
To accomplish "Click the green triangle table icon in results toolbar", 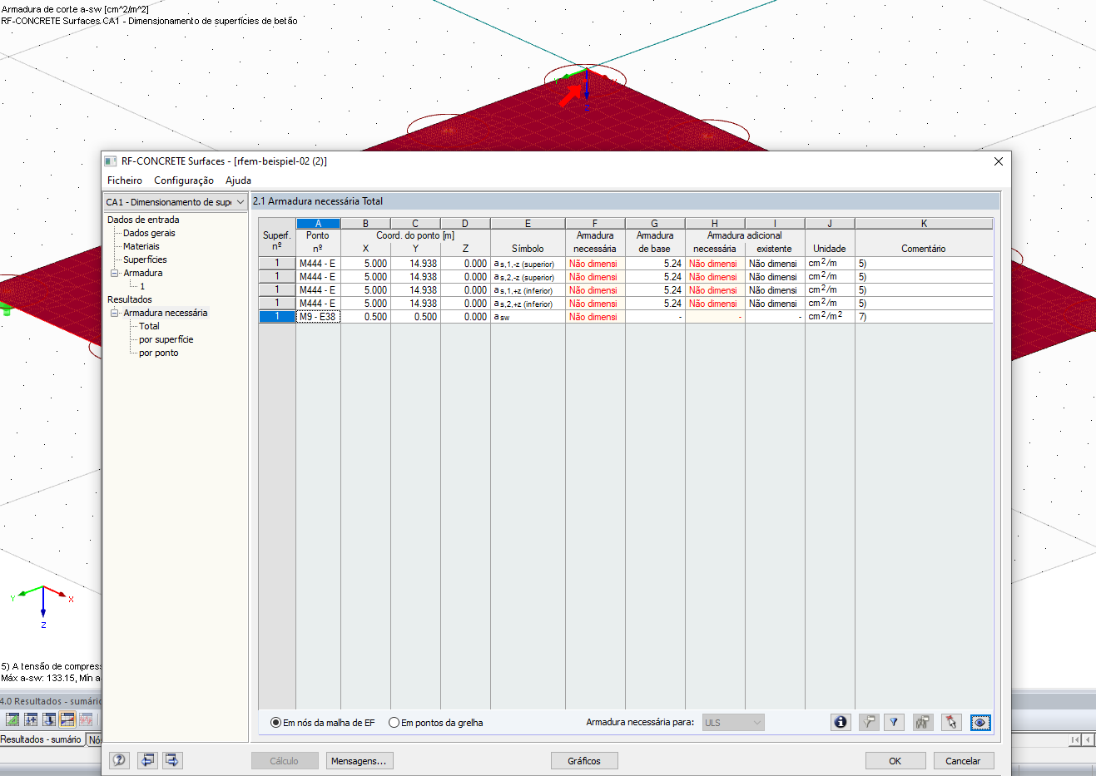I will coord(12,719).
